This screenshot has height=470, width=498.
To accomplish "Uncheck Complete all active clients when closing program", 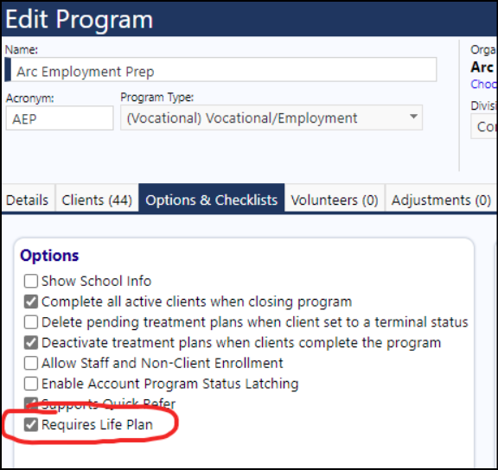I will point(31,302).
